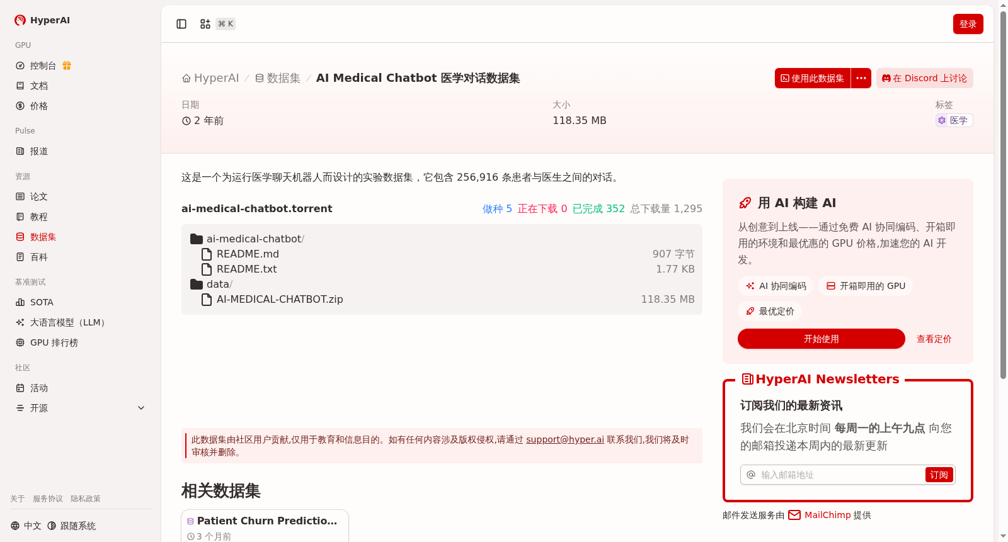Screen dimensions: 1008x542
Task: Open the 关于 footer link
Action: pos(18,499)
